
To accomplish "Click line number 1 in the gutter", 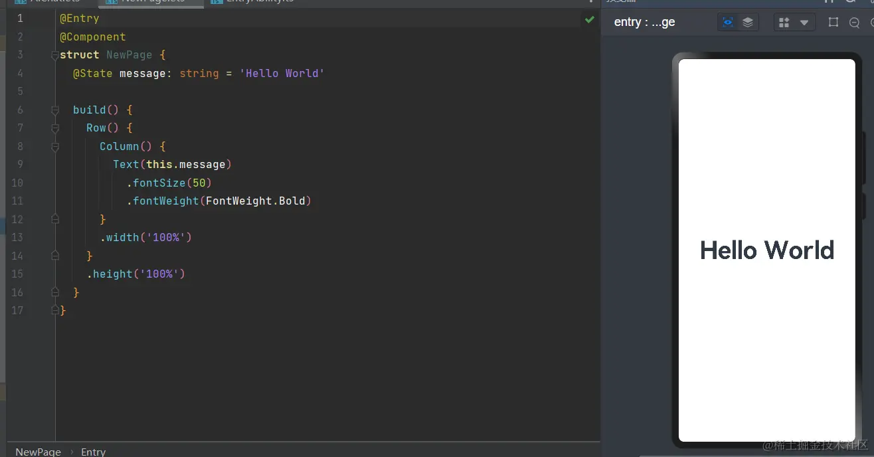I will (x=20, y=19).
